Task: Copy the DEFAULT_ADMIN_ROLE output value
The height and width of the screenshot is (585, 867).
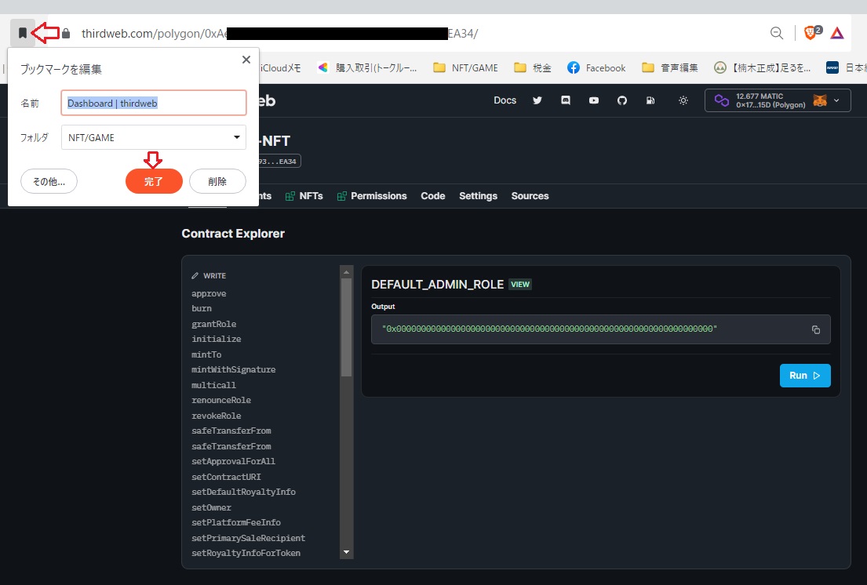Action: click(815, 330)
